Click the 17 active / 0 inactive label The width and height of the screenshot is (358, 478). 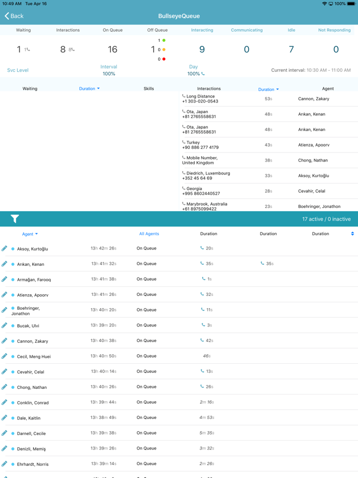326,219
